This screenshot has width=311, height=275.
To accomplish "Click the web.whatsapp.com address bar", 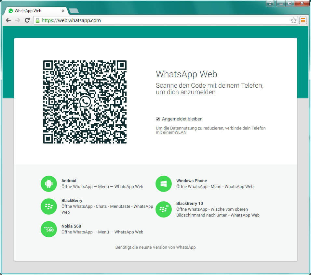I will point(166,20).
